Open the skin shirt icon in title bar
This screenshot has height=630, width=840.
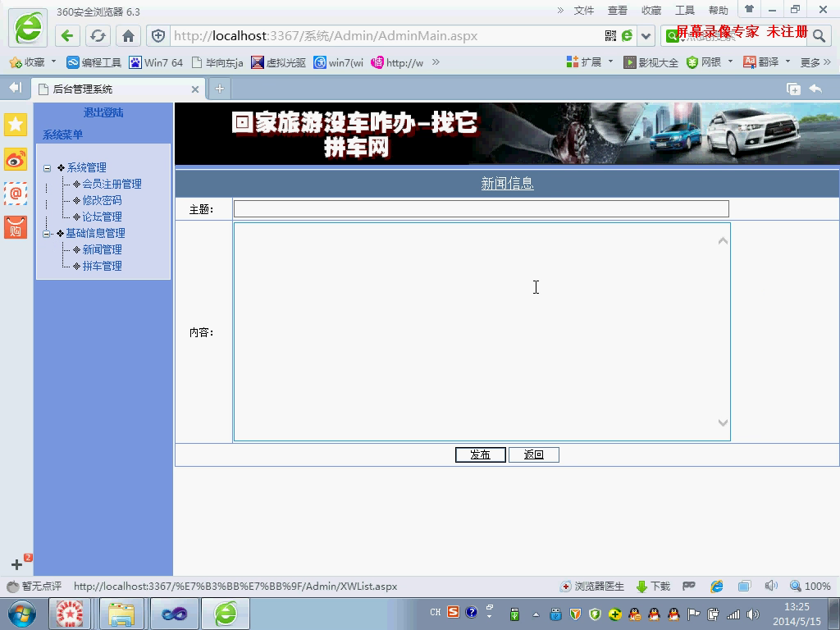point(750,9)
